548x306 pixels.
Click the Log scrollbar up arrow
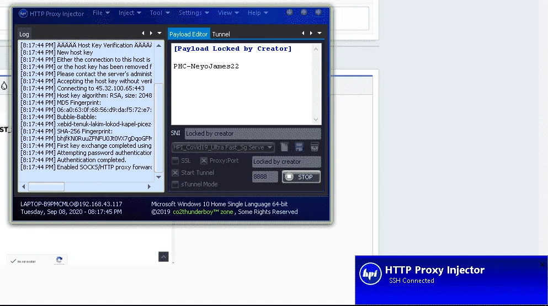coord(159,46)
